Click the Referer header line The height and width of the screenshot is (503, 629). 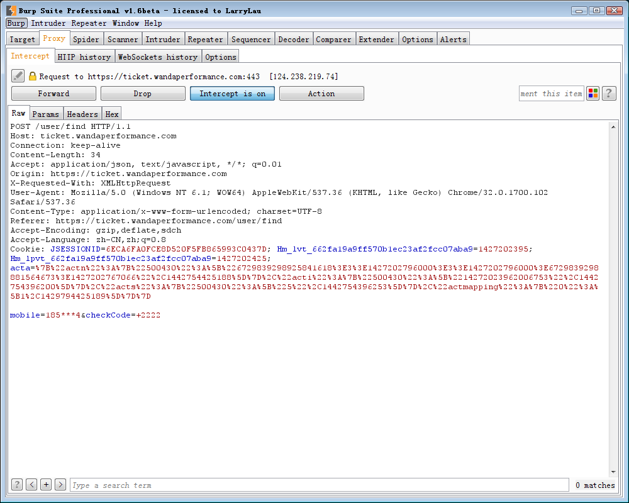coord(146,221)
